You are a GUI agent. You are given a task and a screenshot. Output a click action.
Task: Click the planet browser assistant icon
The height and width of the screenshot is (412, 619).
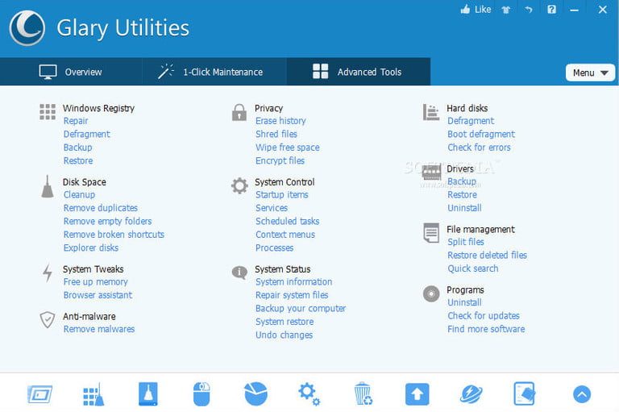(x=471, y=393)
